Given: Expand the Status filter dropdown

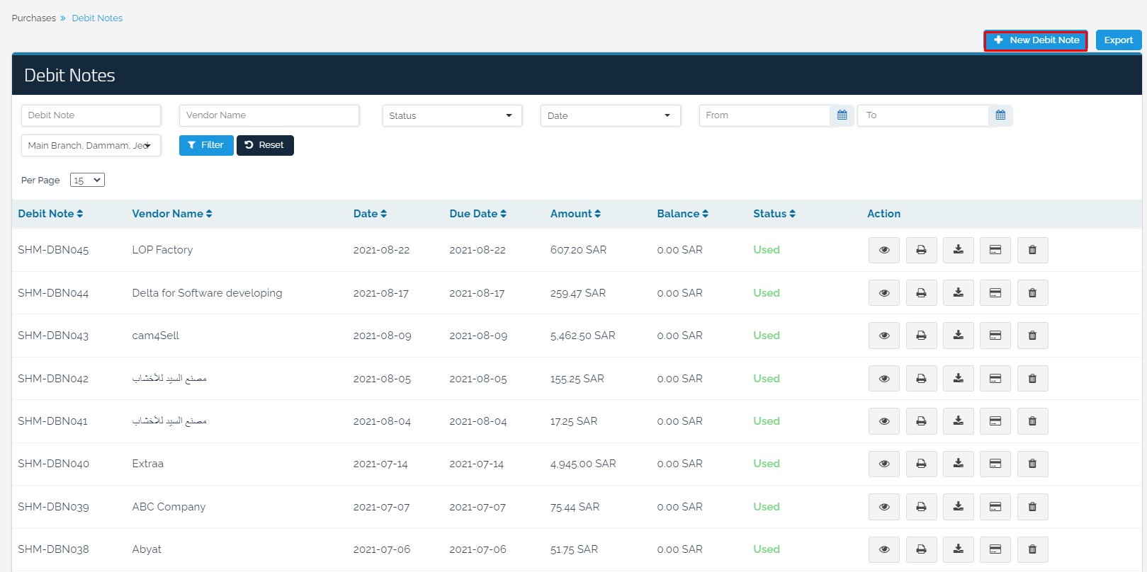Looking at the screenshot, I should pyautogui.click(x=451, y=115).
